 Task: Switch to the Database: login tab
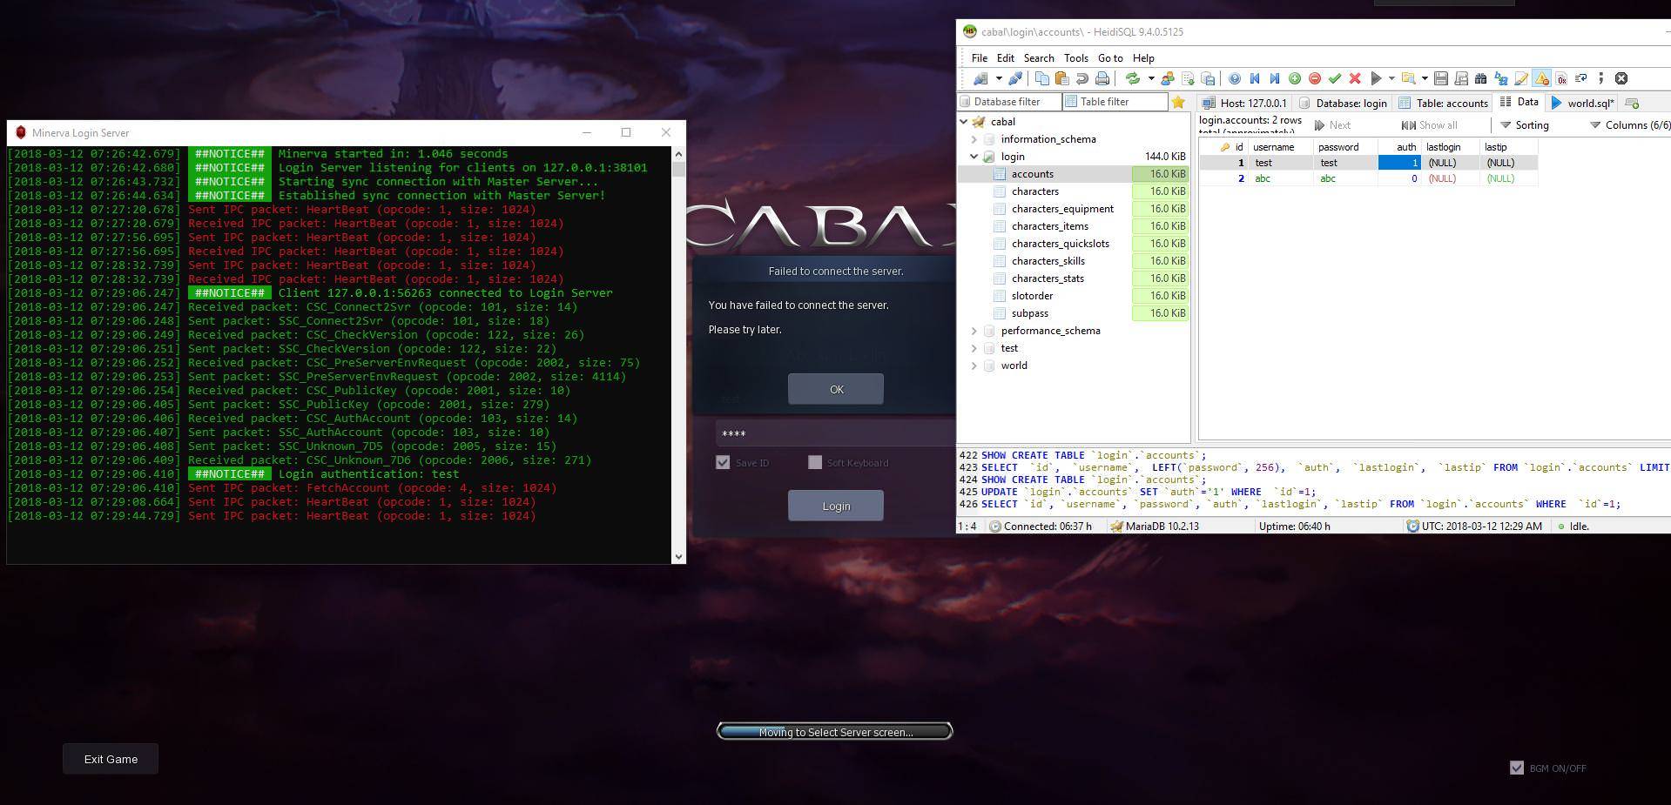tap(1342, 103)
